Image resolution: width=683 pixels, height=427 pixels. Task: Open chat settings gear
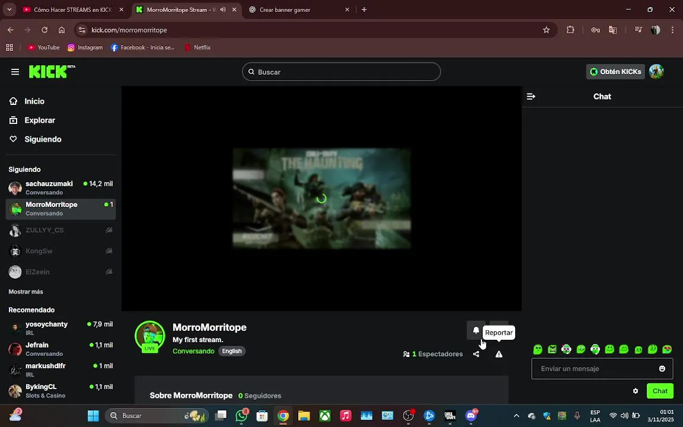pos(636,391)
